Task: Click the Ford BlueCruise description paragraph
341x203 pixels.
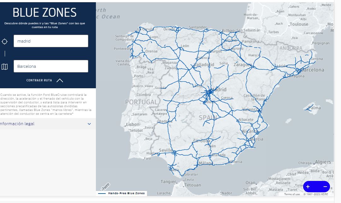Action: tap(46, 104)
